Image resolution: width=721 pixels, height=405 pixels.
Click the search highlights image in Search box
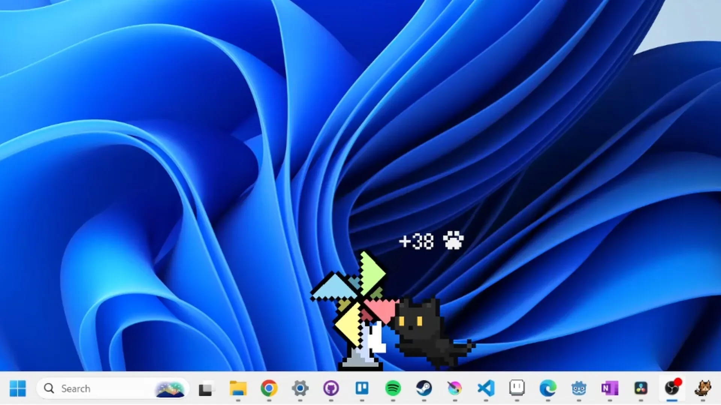(170, 389)
